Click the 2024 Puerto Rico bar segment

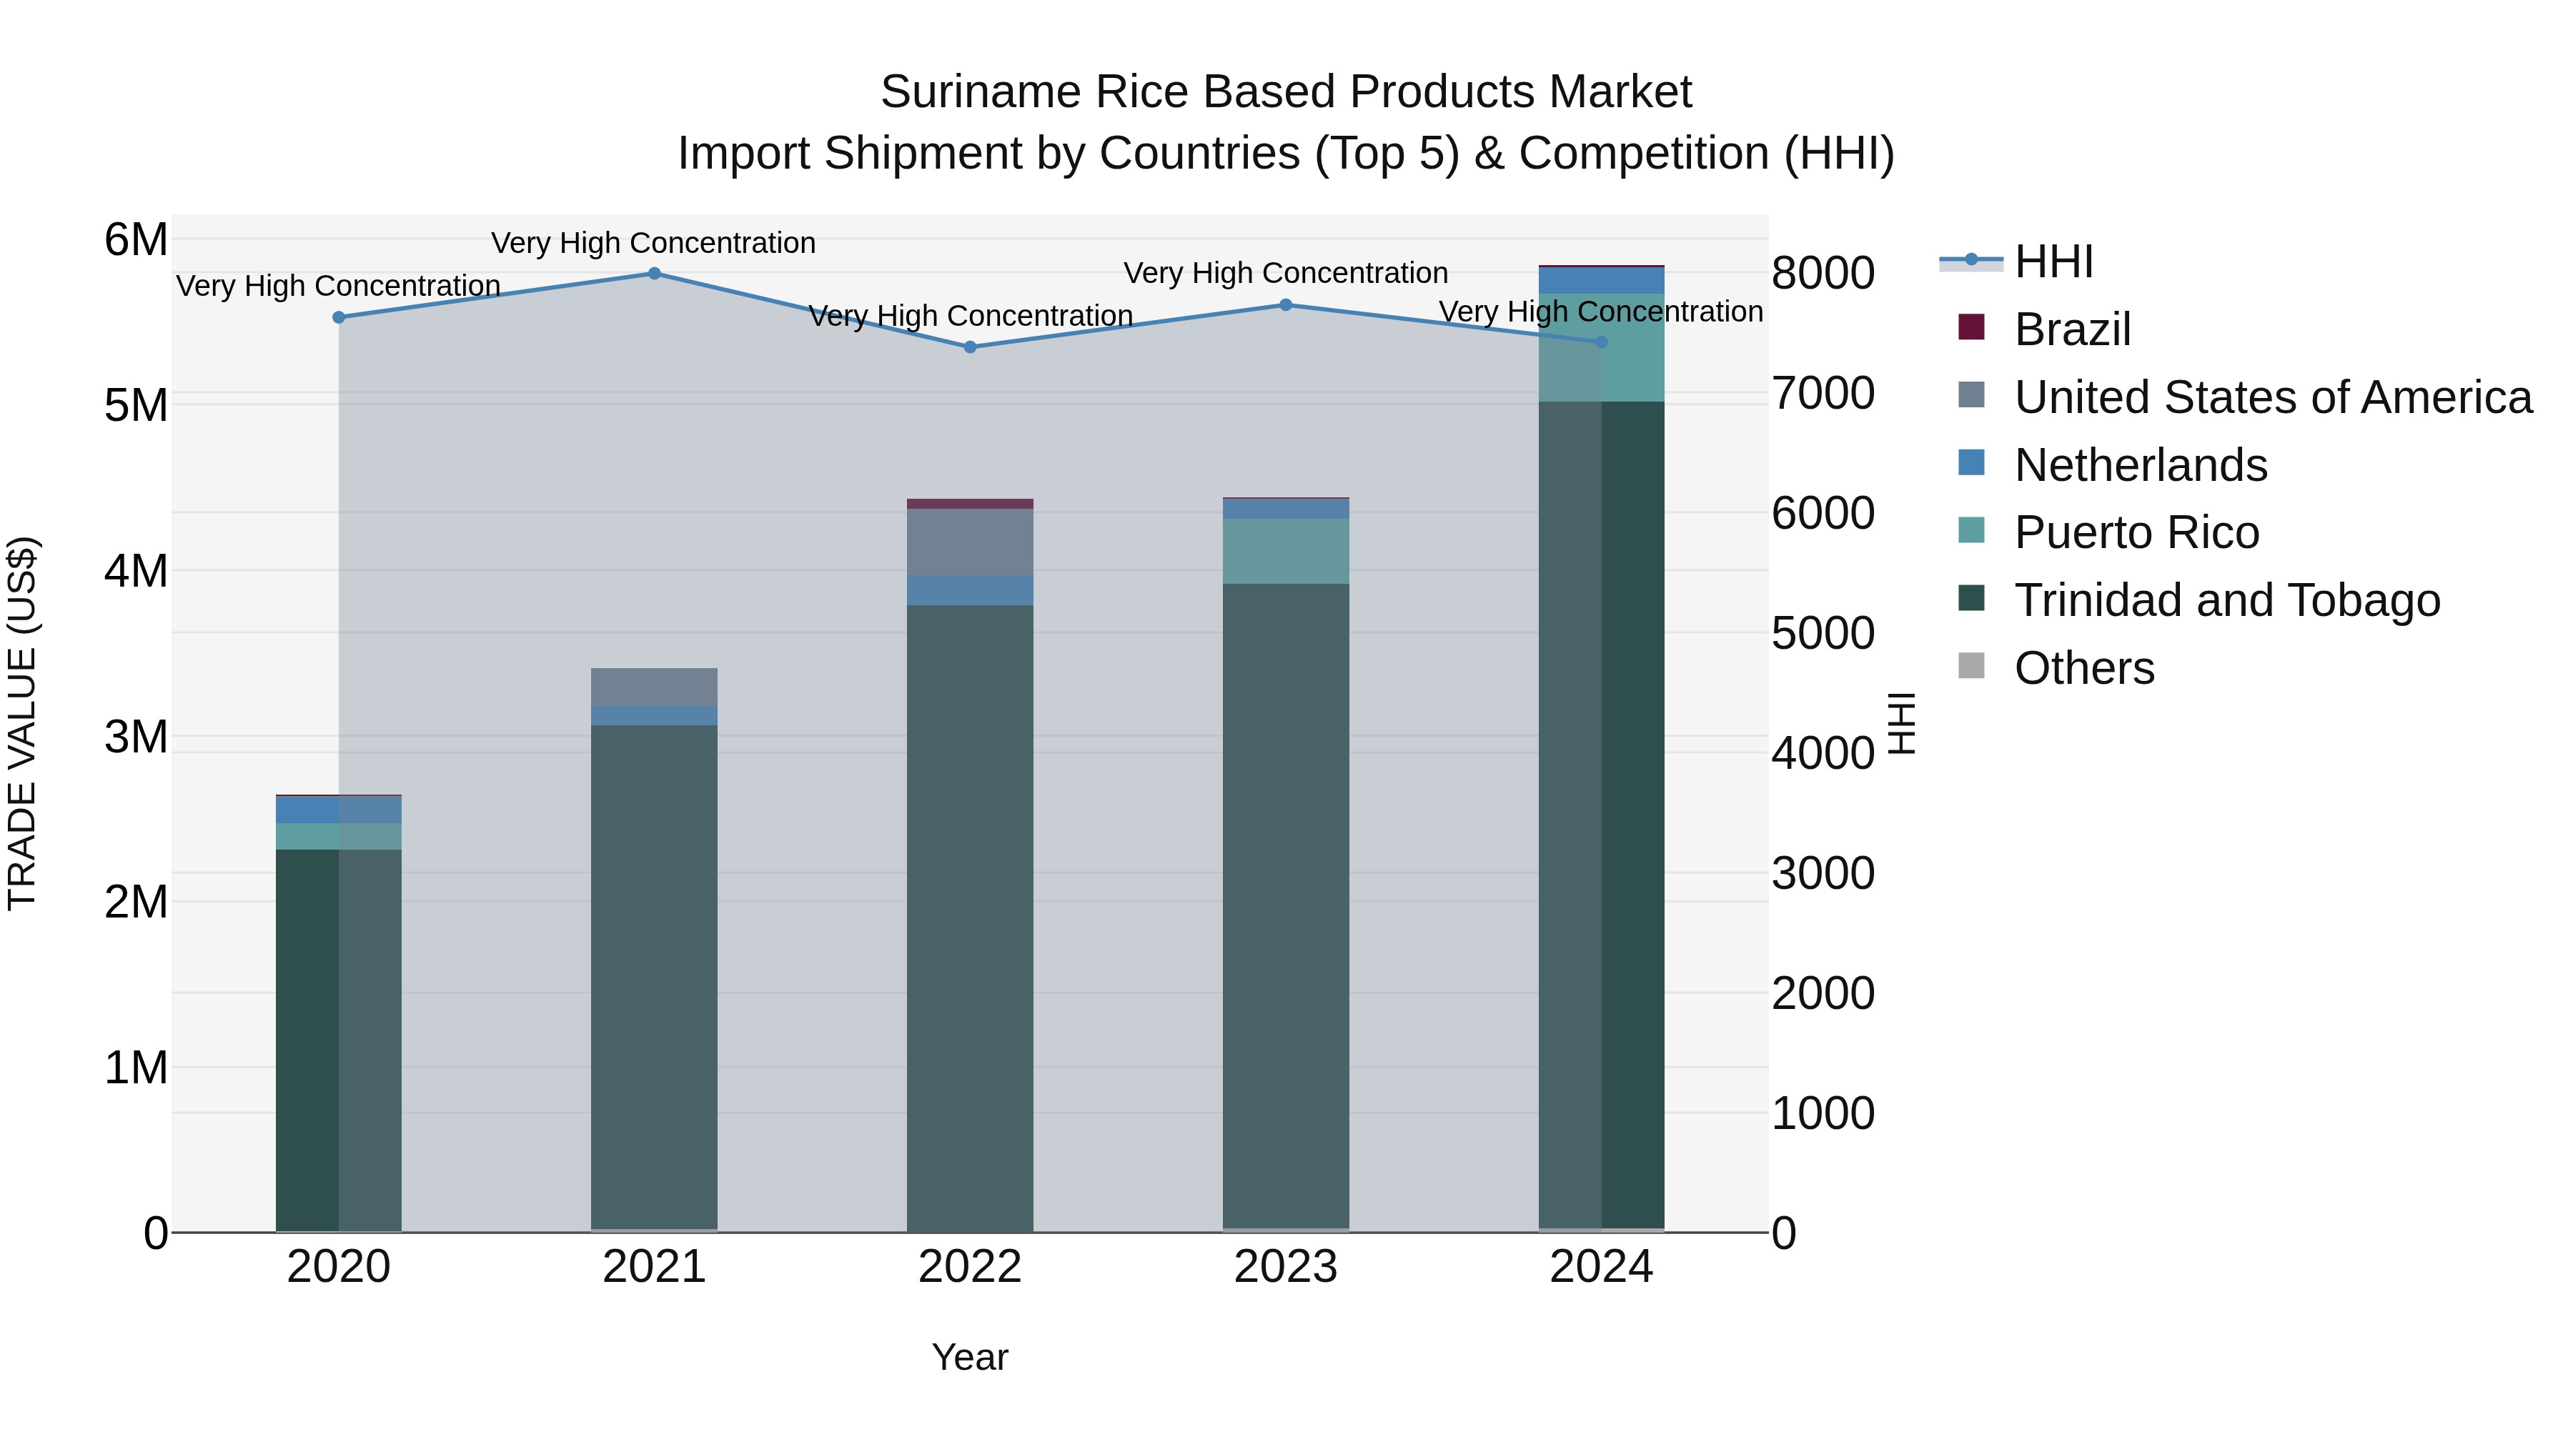coord(1601,347)
